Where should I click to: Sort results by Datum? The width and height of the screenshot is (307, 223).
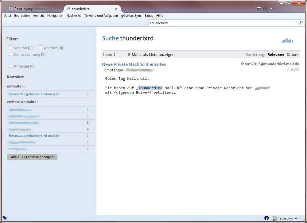293,55
